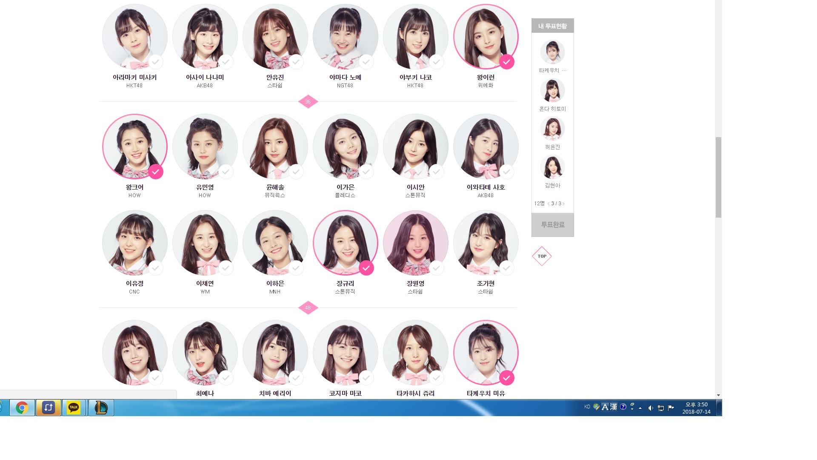
Task: Uncheck the vote for 장규리
Action: point(366,268)
